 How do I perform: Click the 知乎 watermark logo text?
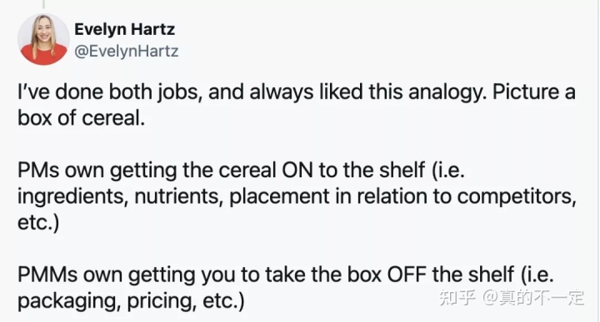point(457,298)
